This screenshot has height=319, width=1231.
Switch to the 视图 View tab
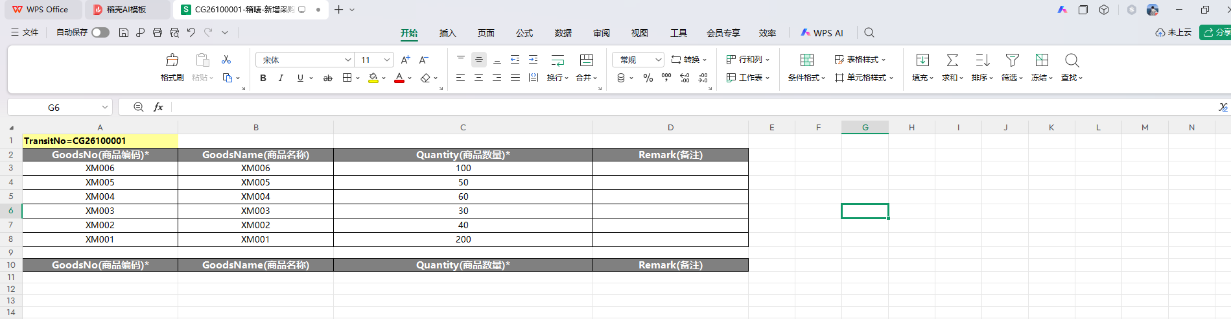click(640, 33)
